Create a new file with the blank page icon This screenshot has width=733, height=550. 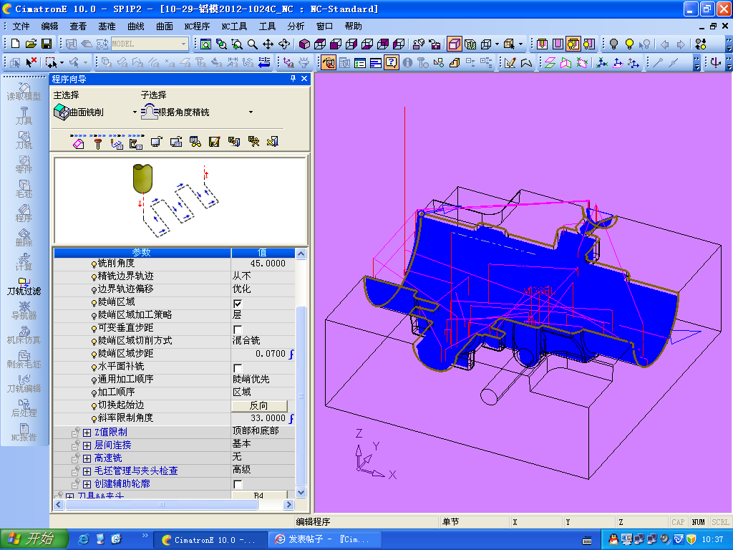pos(16,44)
